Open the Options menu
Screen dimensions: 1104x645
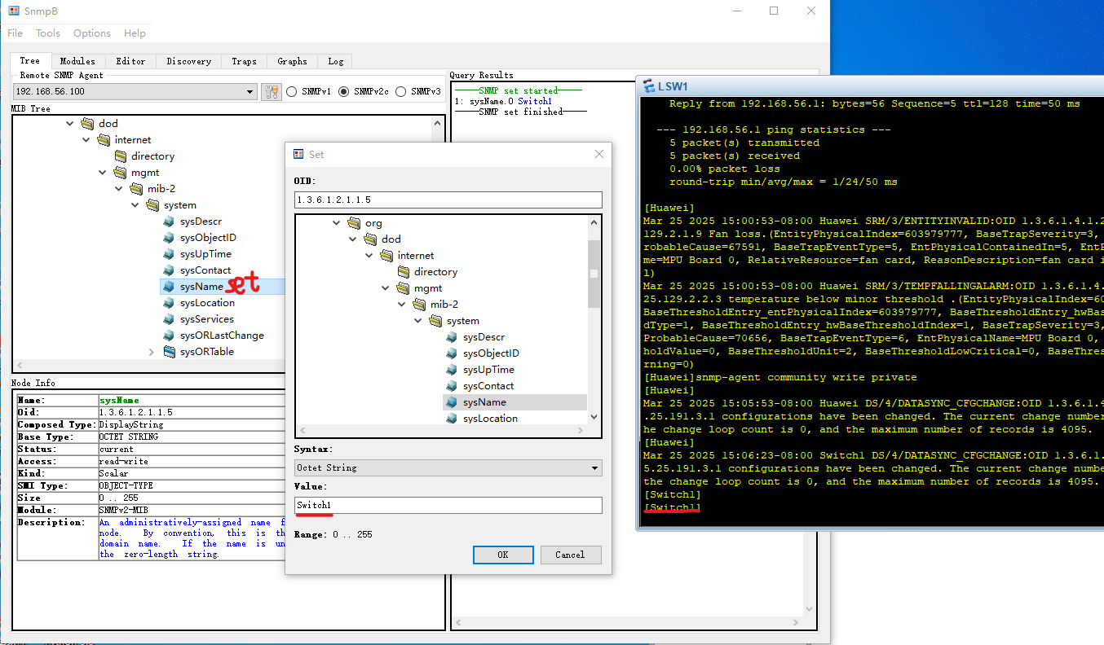(x=91, y=33)
